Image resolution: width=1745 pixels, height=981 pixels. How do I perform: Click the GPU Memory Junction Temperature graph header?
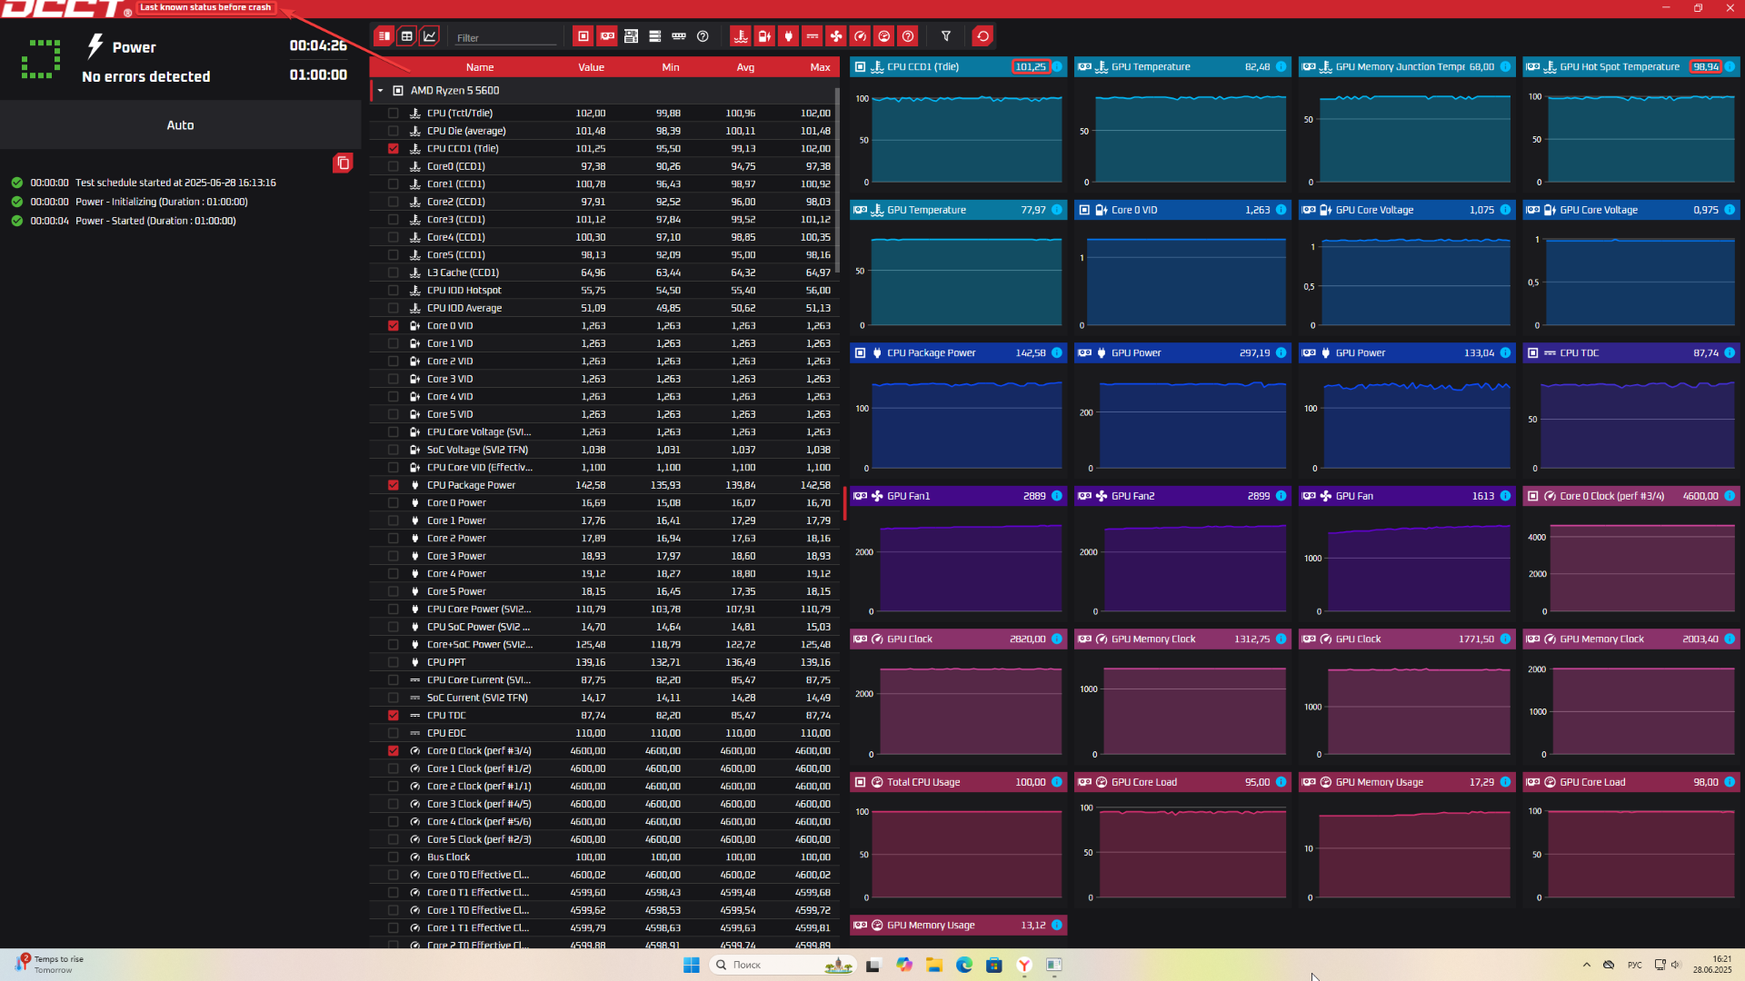[x=1406, y=67]
